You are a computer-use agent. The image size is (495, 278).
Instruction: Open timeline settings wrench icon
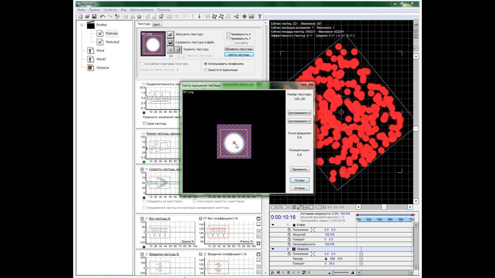click(x=273, y=273)
